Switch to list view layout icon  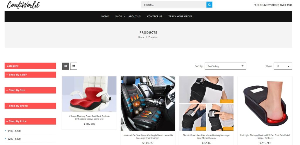(x=74, y=66)
